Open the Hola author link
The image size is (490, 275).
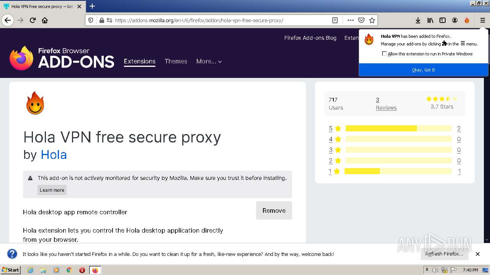(54, 155)
